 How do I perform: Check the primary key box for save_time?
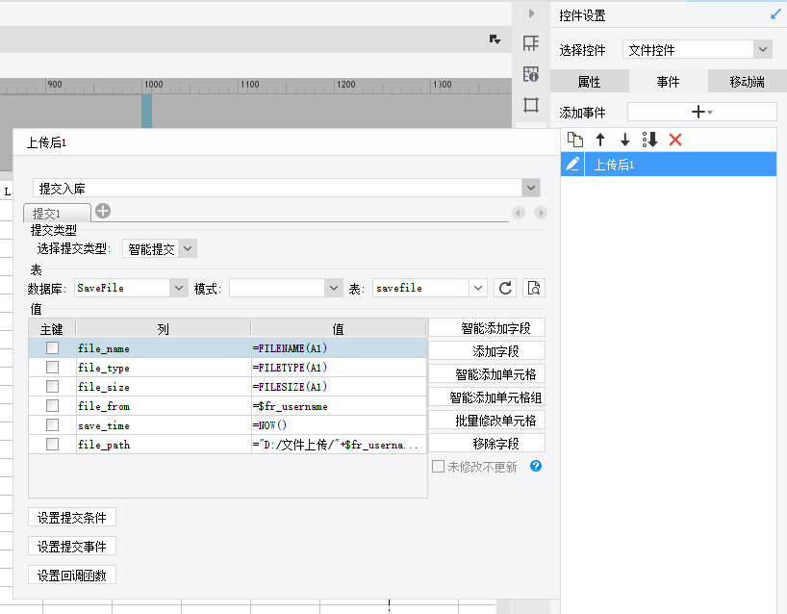(53, 425)
